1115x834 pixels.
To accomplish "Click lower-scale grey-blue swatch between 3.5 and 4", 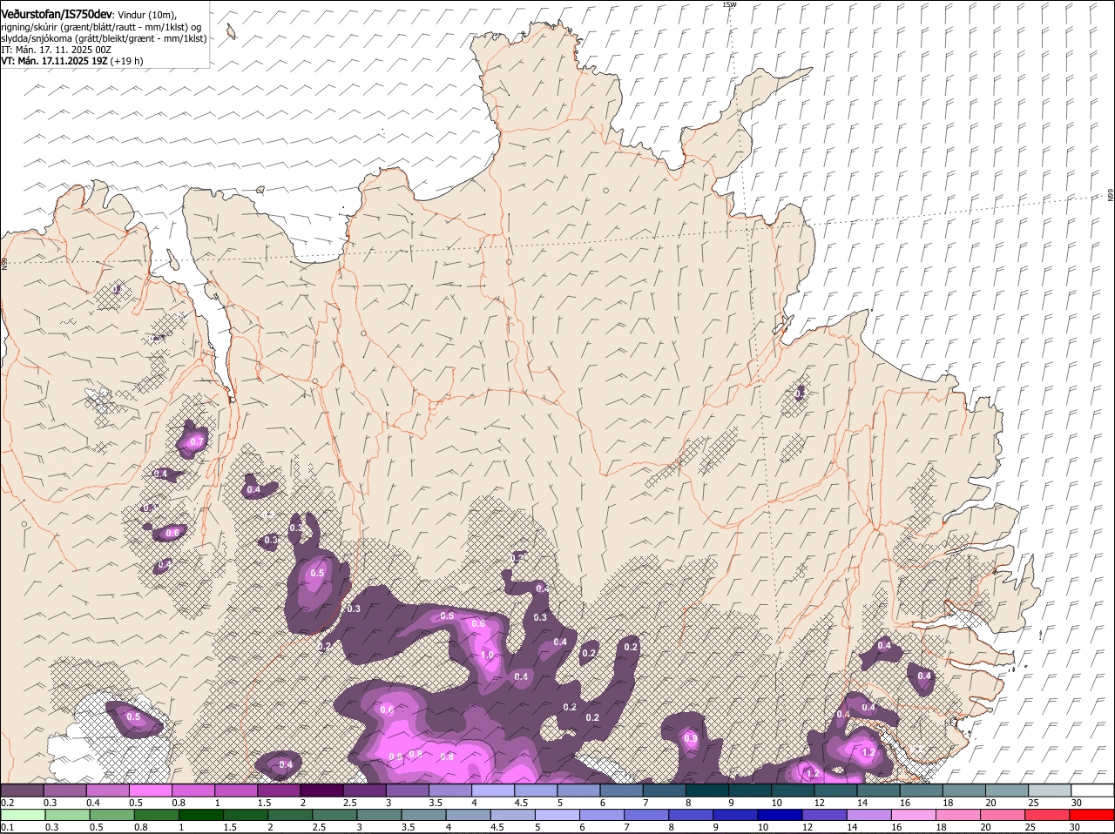I will [x=424, y=815].
